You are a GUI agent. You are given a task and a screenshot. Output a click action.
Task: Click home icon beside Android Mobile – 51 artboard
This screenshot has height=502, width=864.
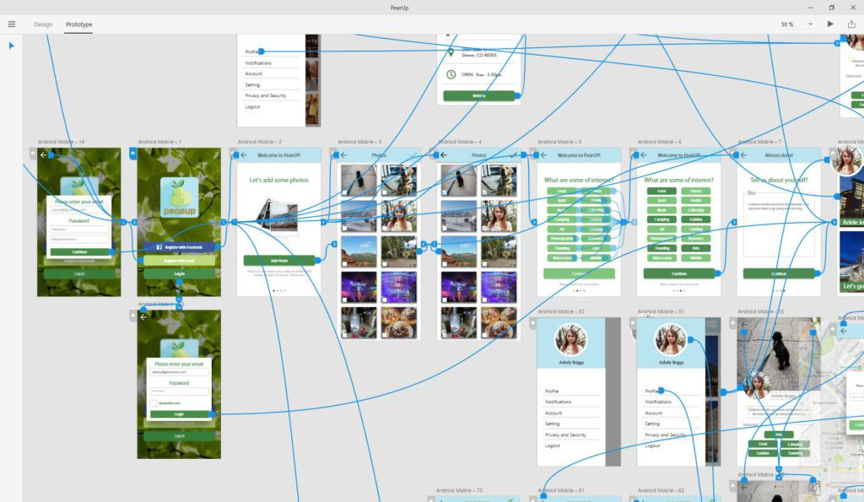click(x=633, y=323)
